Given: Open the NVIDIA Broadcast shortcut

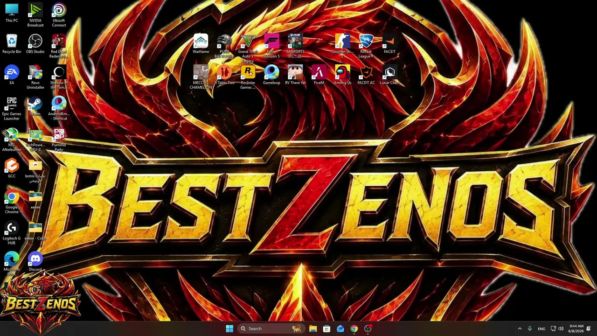Looking at the screenshot, I should click(x=35, y=15).
